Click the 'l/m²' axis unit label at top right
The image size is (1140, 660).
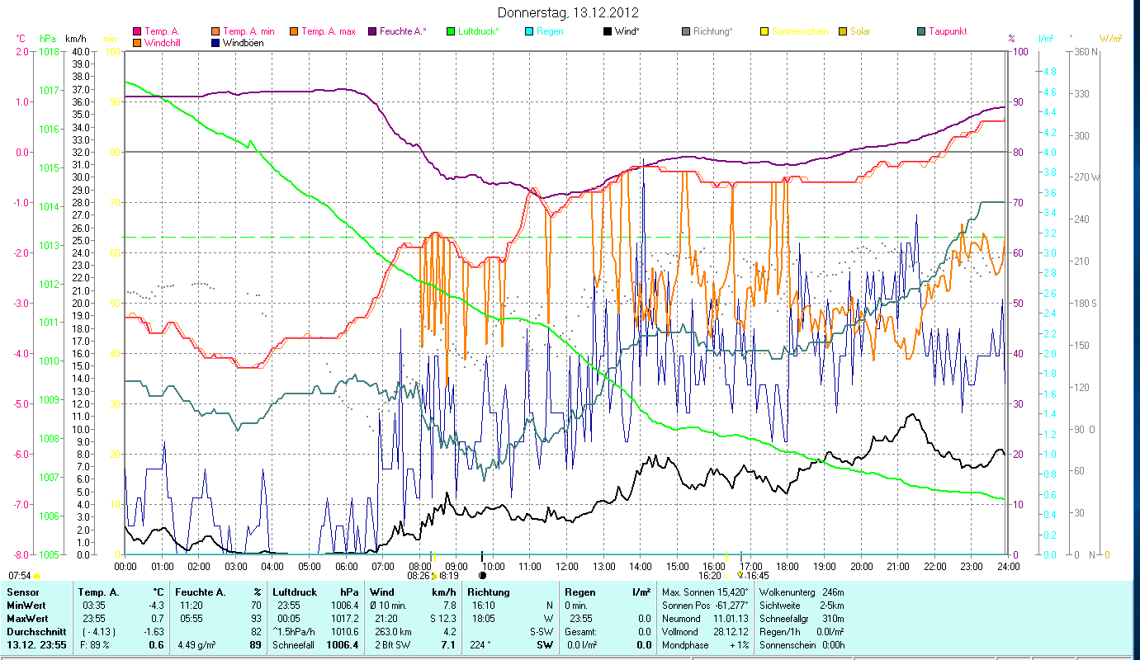[1046, 39]
